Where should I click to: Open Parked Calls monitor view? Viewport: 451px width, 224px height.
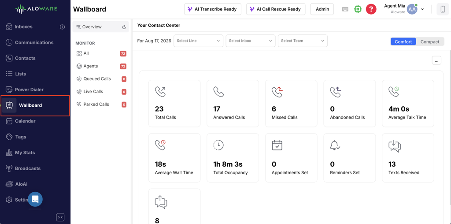click(101, 104)
